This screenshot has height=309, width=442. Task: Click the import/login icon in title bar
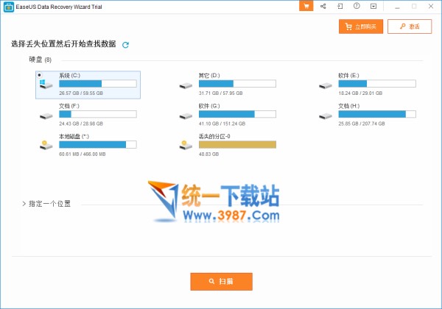pyautogui.click(x=340, y=7)
